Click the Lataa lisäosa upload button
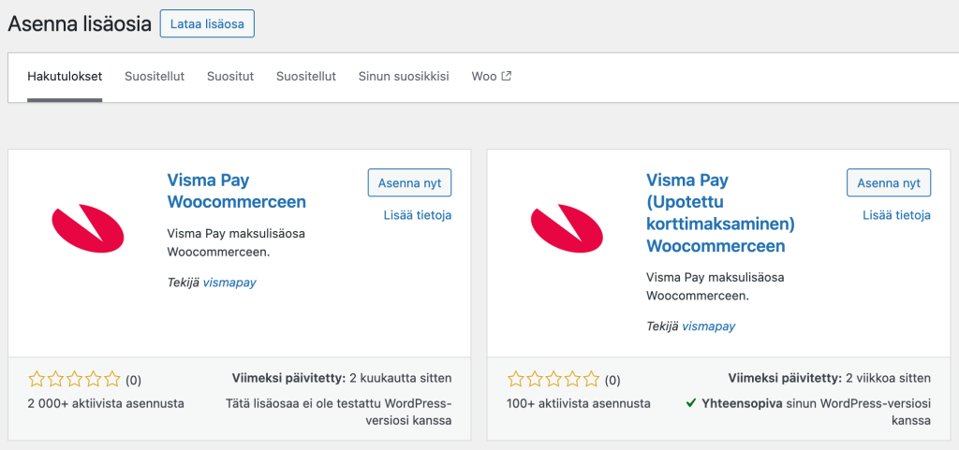 coord(207,23)
